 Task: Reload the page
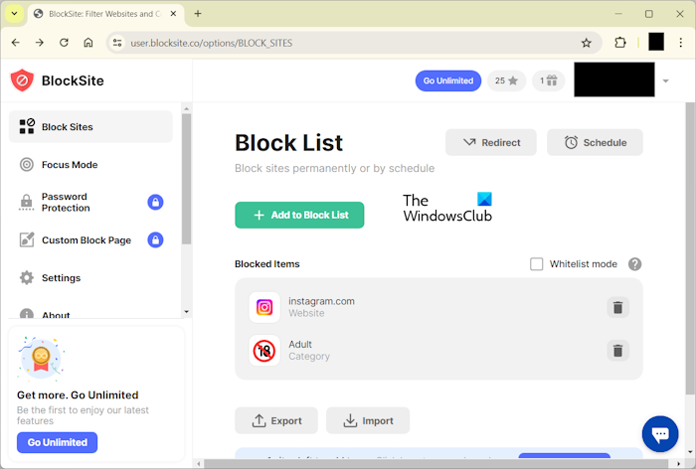pos(64,43)
